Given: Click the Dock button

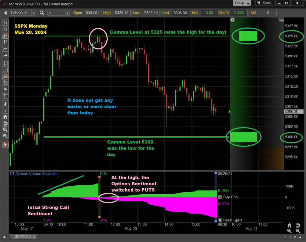Looking at the screenshot, I should point(264,3).
